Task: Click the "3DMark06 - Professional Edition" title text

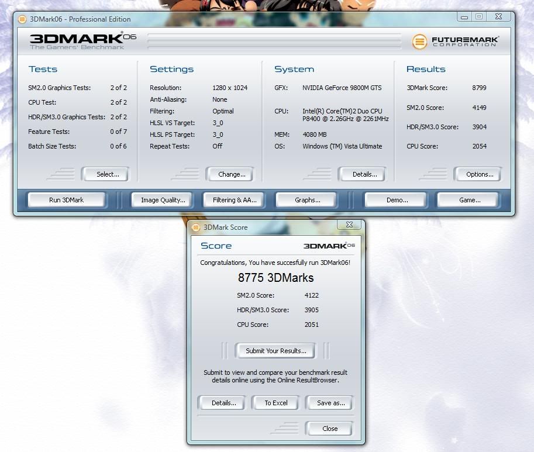Action: 80,19
